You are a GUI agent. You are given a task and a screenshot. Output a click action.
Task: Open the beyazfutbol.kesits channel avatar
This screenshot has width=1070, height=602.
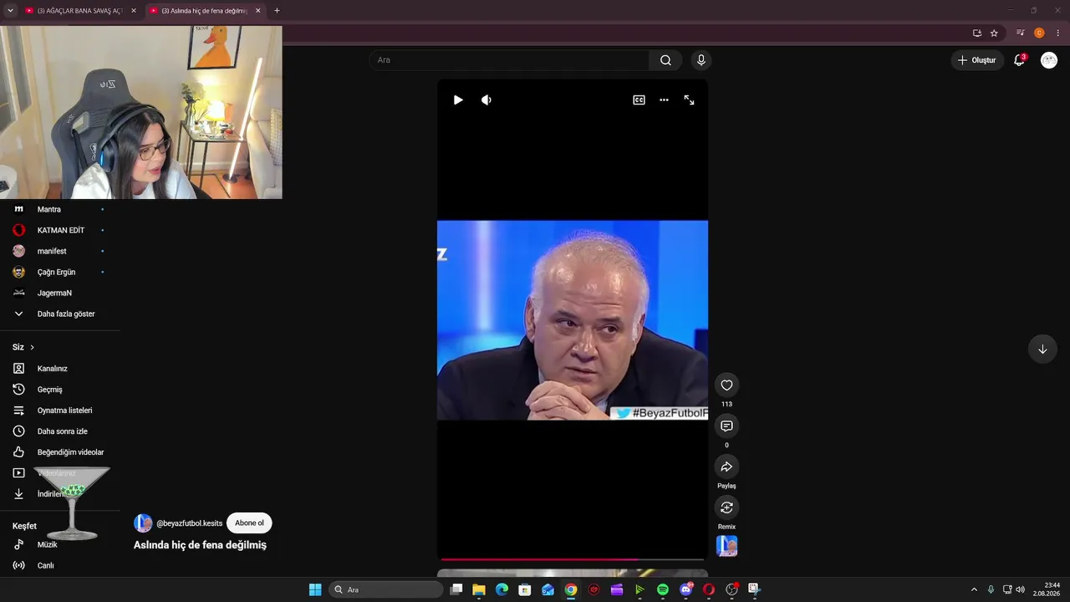pos(143,523)
